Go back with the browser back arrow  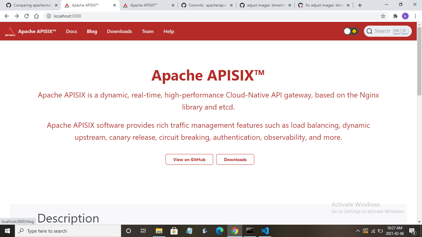tap(7, 16)
